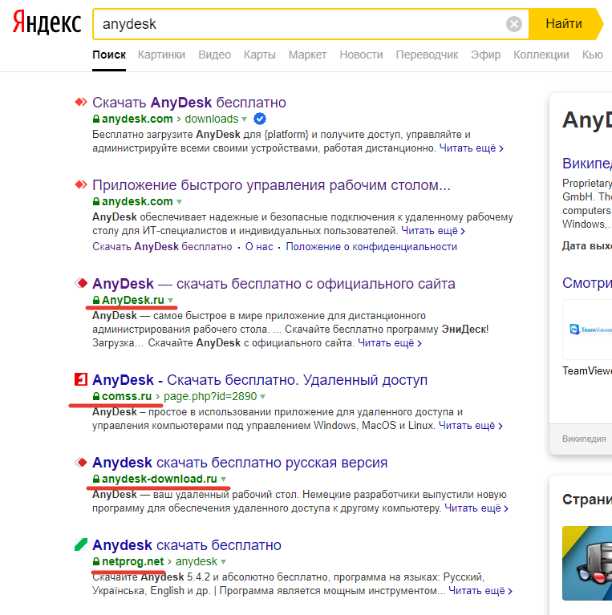Open 'Anydesk скачать бесплатно' netprog result title
The image size is (612, 615).
187,544
